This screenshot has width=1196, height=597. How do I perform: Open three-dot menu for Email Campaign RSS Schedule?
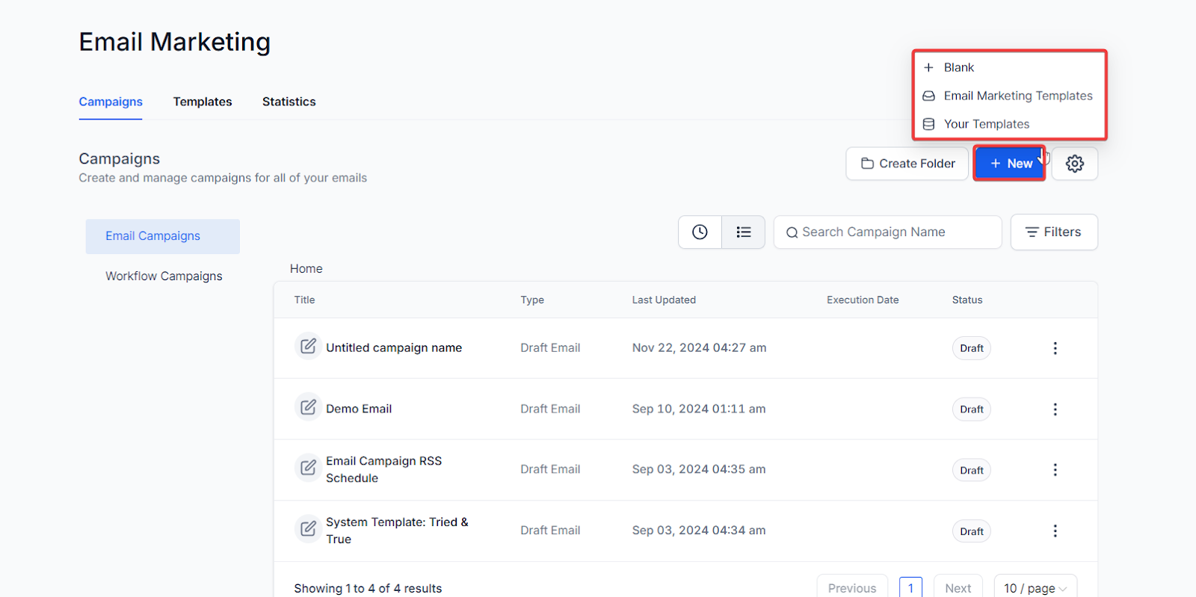pyautogui.click(x=1055, y=470)
